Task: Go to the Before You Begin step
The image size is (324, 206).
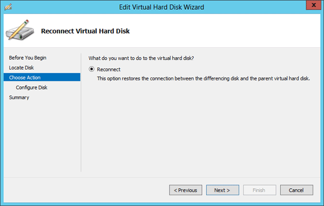Action: pos(28,58)
